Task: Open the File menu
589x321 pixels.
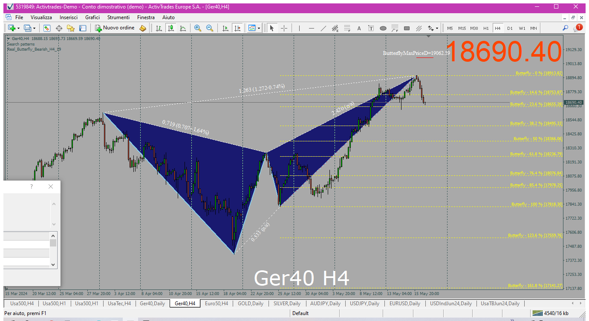Action: coord(19,17)
